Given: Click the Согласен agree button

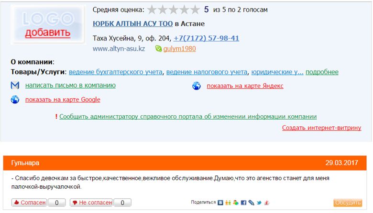Looking at the screenshot, I should (x=29, y=203).
